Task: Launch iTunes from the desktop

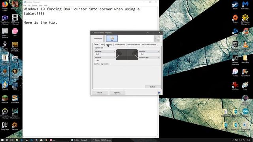Action: (235, 73)
